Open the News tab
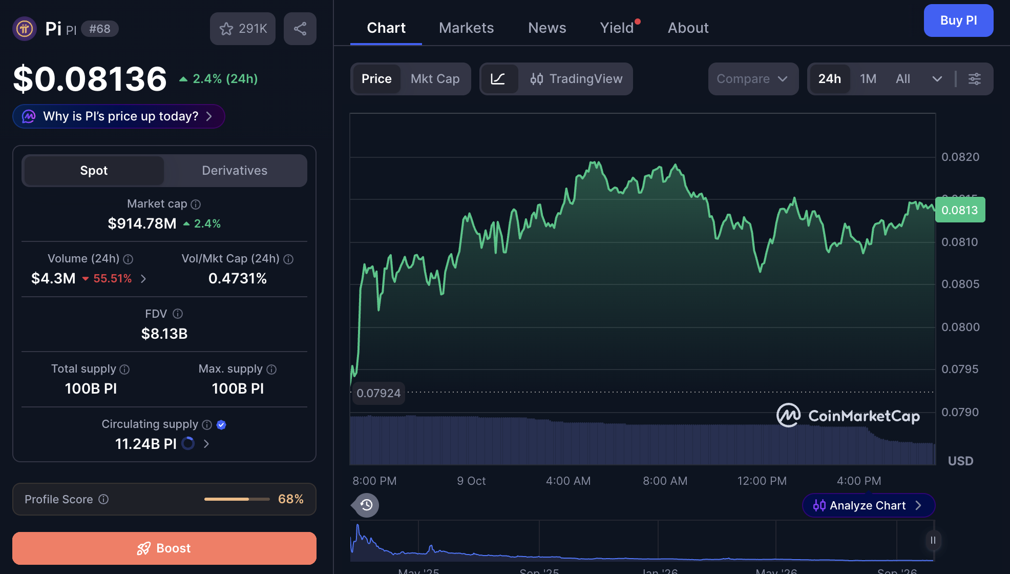1010x574 pixels. (547, 28)
